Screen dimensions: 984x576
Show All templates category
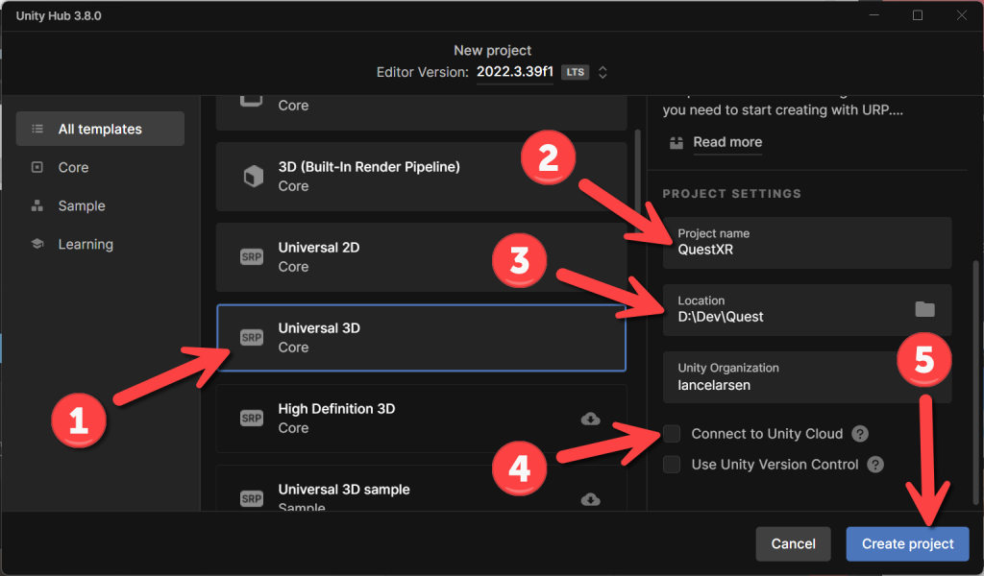coord(100,129)
